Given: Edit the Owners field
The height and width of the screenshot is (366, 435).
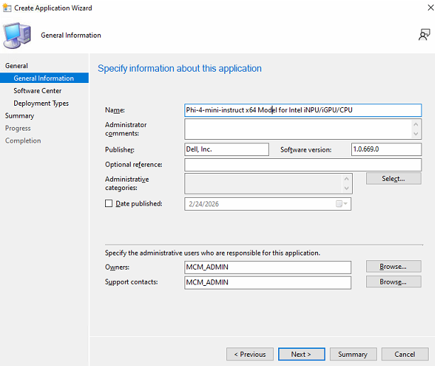Looking at the screenshot, I should point(268,267).
